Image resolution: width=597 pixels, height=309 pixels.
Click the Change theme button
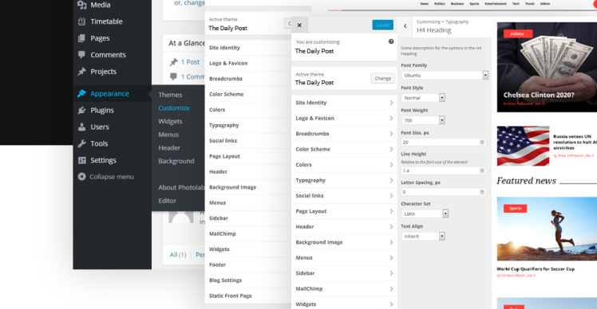point(382,78)
